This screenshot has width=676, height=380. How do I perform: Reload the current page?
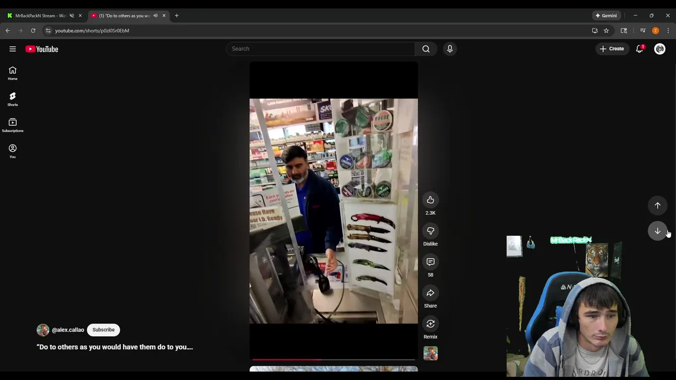coord(33,31)
